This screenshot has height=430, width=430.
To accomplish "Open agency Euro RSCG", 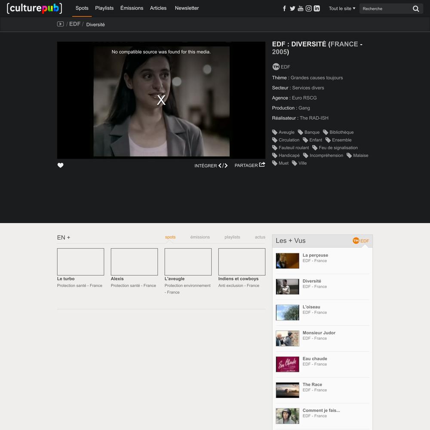I will coord(304,98).
